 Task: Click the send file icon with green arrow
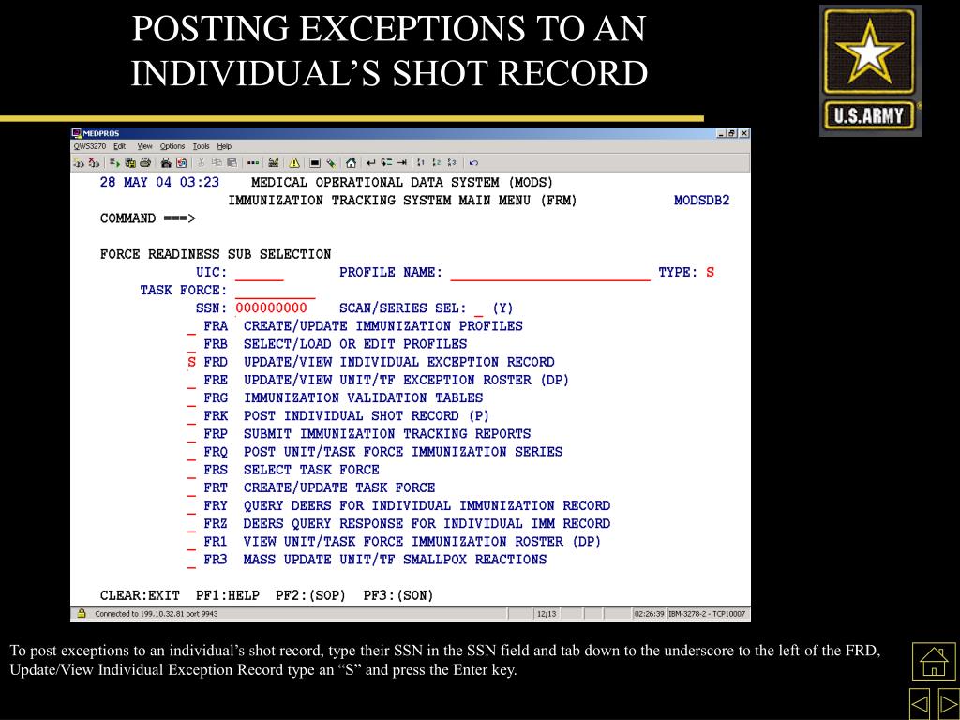click(114, 162)
